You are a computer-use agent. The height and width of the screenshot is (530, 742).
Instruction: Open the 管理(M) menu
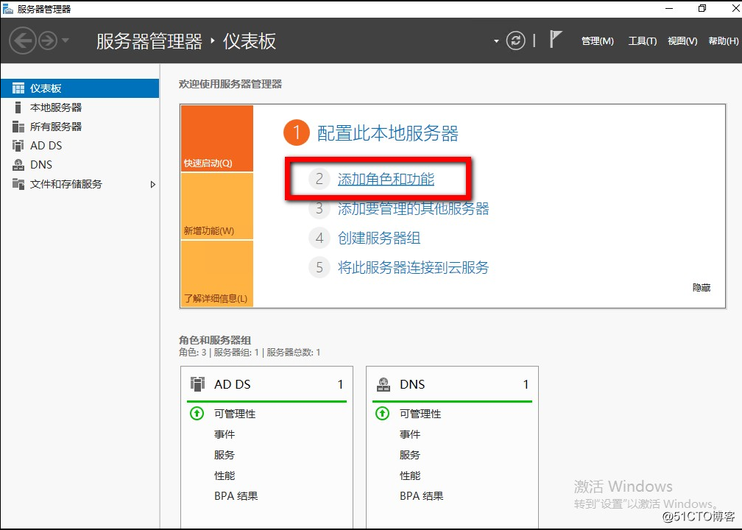[x=597, y=41]
